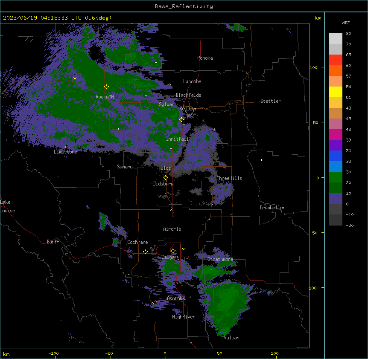Click the yellow diamond marker above Didsbury

tap(166, 178)
